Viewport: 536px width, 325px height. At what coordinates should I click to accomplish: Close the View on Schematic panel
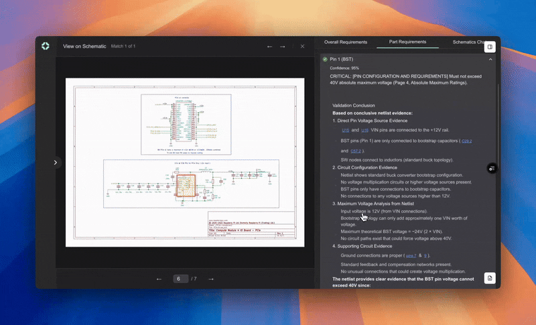302,46
